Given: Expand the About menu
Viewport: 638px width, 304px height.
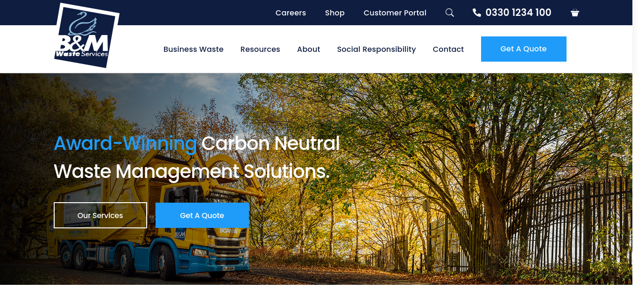Looking at the screenshot, I should click(309, 49).
